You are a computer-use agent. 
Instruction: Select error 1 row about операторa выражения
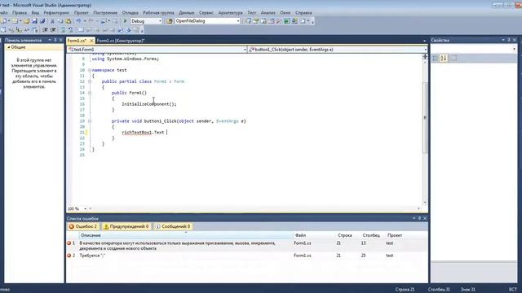coord(246,246)
